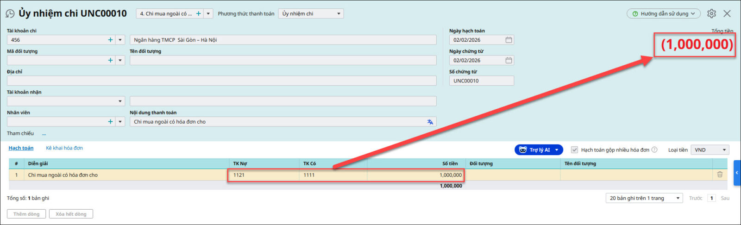Open calendar for Ngày hạch toán
Image resolution: width=741 pixels, height=225 pixels.
509,40
